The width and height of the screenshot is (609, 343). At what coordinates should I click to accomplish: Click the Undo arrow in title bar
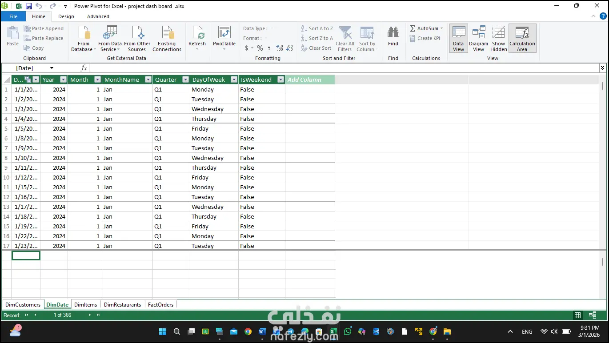[x=39, y=6]
